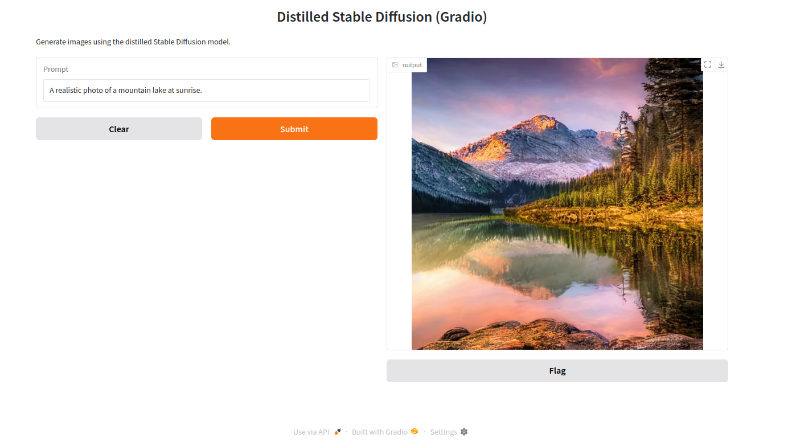Follow the Built with Gradio link
This screenshot has height=446, width=792.
(x=380, y=432)
